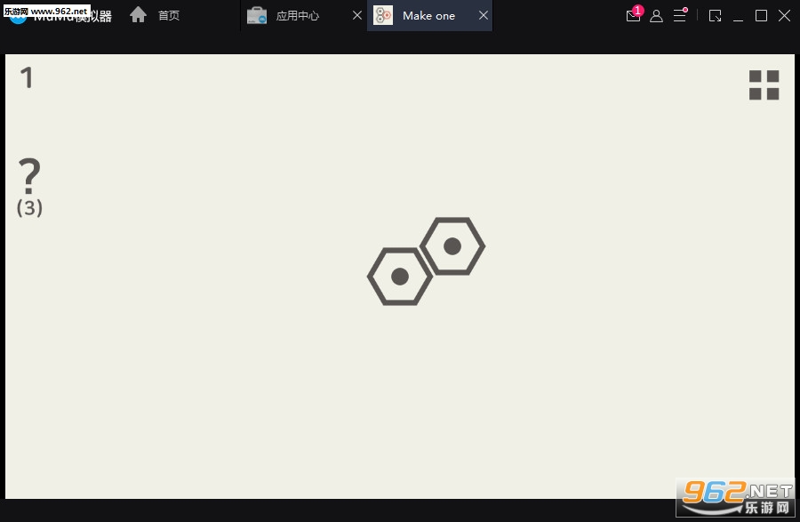
Task: Click the Make one app tab icon
Action: (382, 15)
